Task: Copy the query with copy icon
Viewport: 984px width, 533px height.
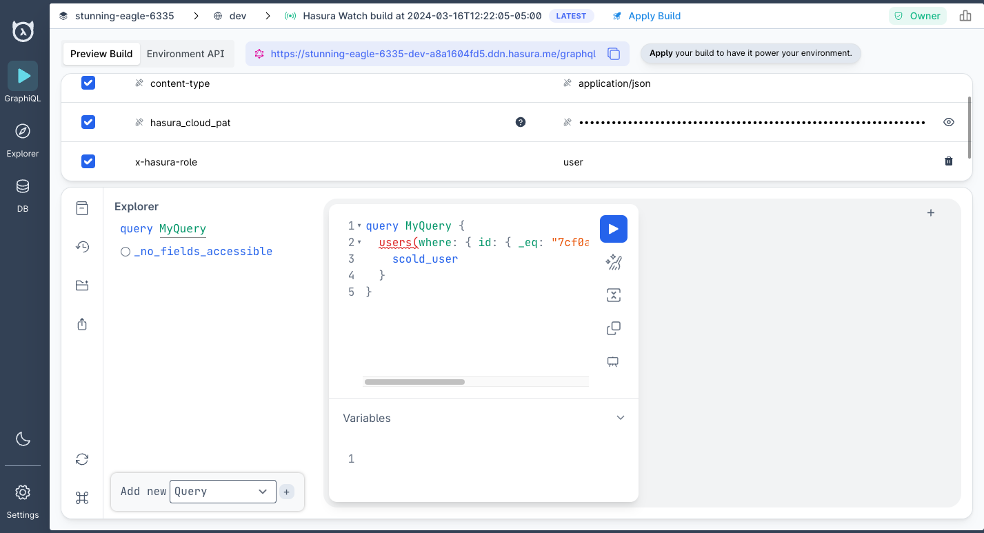Action: pos(614,328)
